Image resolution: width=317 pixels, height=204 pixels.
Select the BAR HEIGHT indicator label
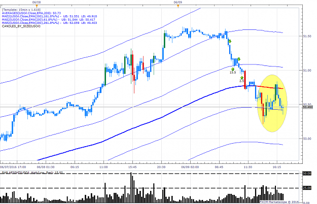click(x=33, y=173)
